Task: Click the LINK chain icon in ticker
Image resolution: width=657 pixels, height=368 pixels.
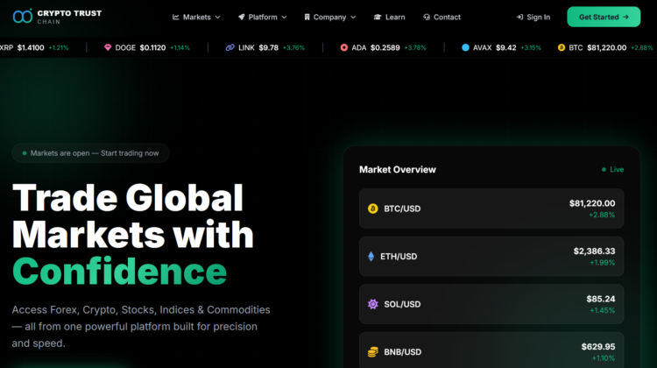Action: click(230, 47)
